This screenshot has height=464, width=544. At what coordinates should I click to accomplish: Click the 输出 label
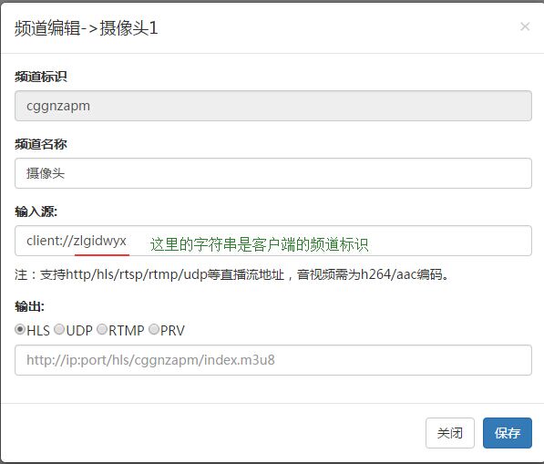click(x=29, y=306)
